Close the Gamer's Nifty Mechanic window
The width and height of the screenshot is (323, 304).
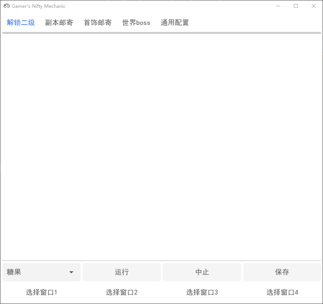(313, 6)
